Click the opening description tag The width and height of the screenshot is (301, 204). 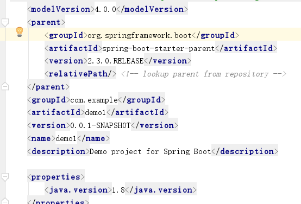[58, 152]
